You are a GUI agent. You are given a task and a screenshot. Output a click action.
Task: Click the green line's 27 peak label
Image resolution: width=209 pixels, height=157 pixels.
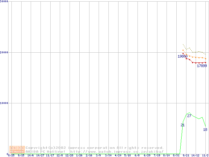[x=189, y=116]
